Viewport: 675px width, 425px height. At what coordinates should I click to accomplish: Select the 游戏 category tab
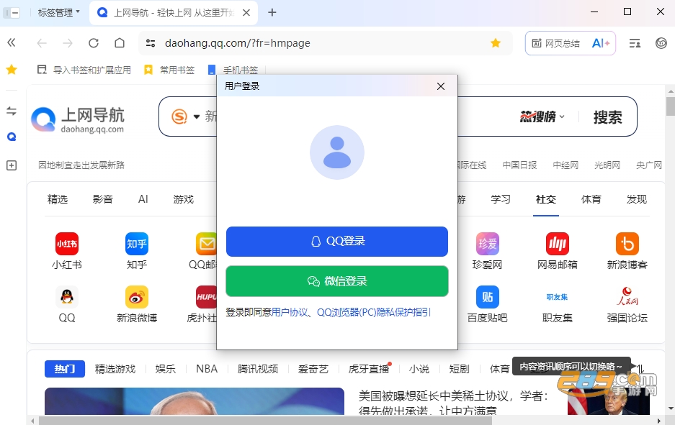[184, 199]
